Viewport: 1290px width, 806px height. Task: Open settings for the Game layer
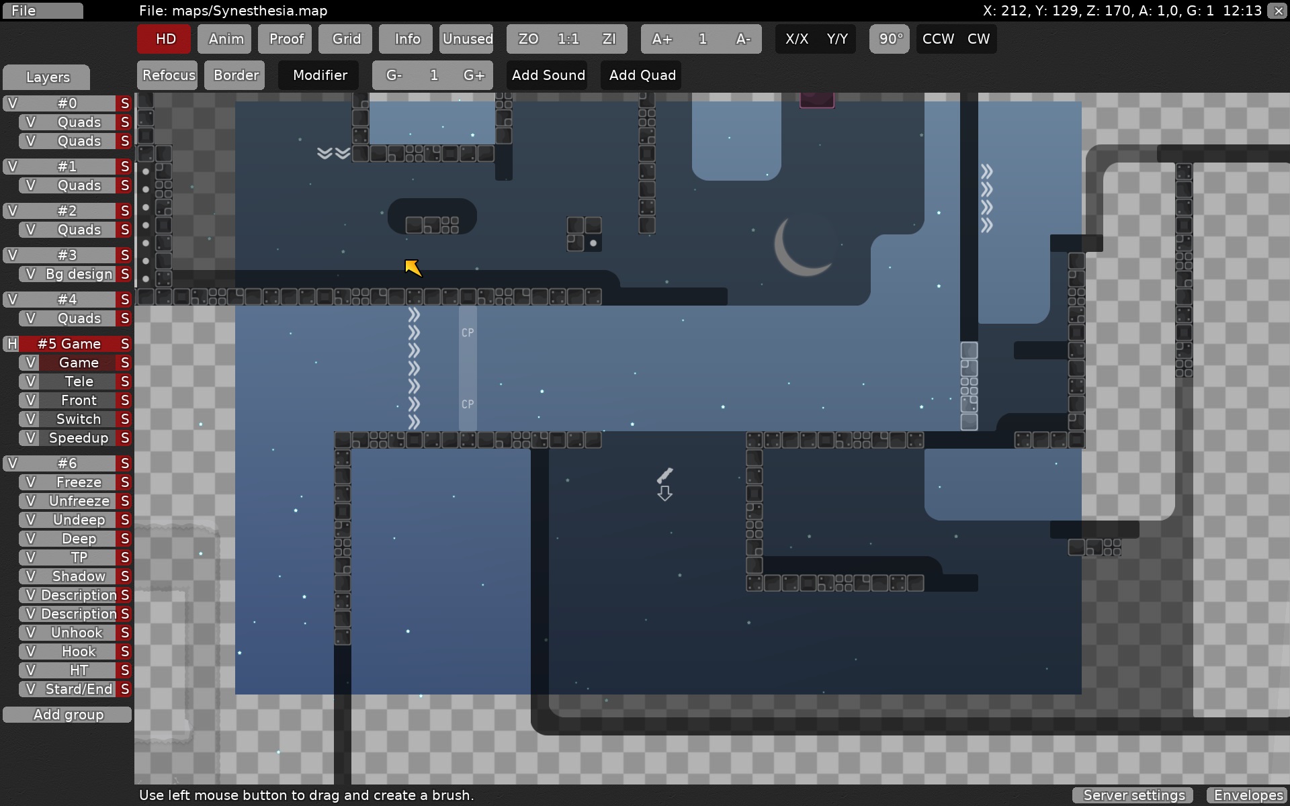click(x=125, y=362)
